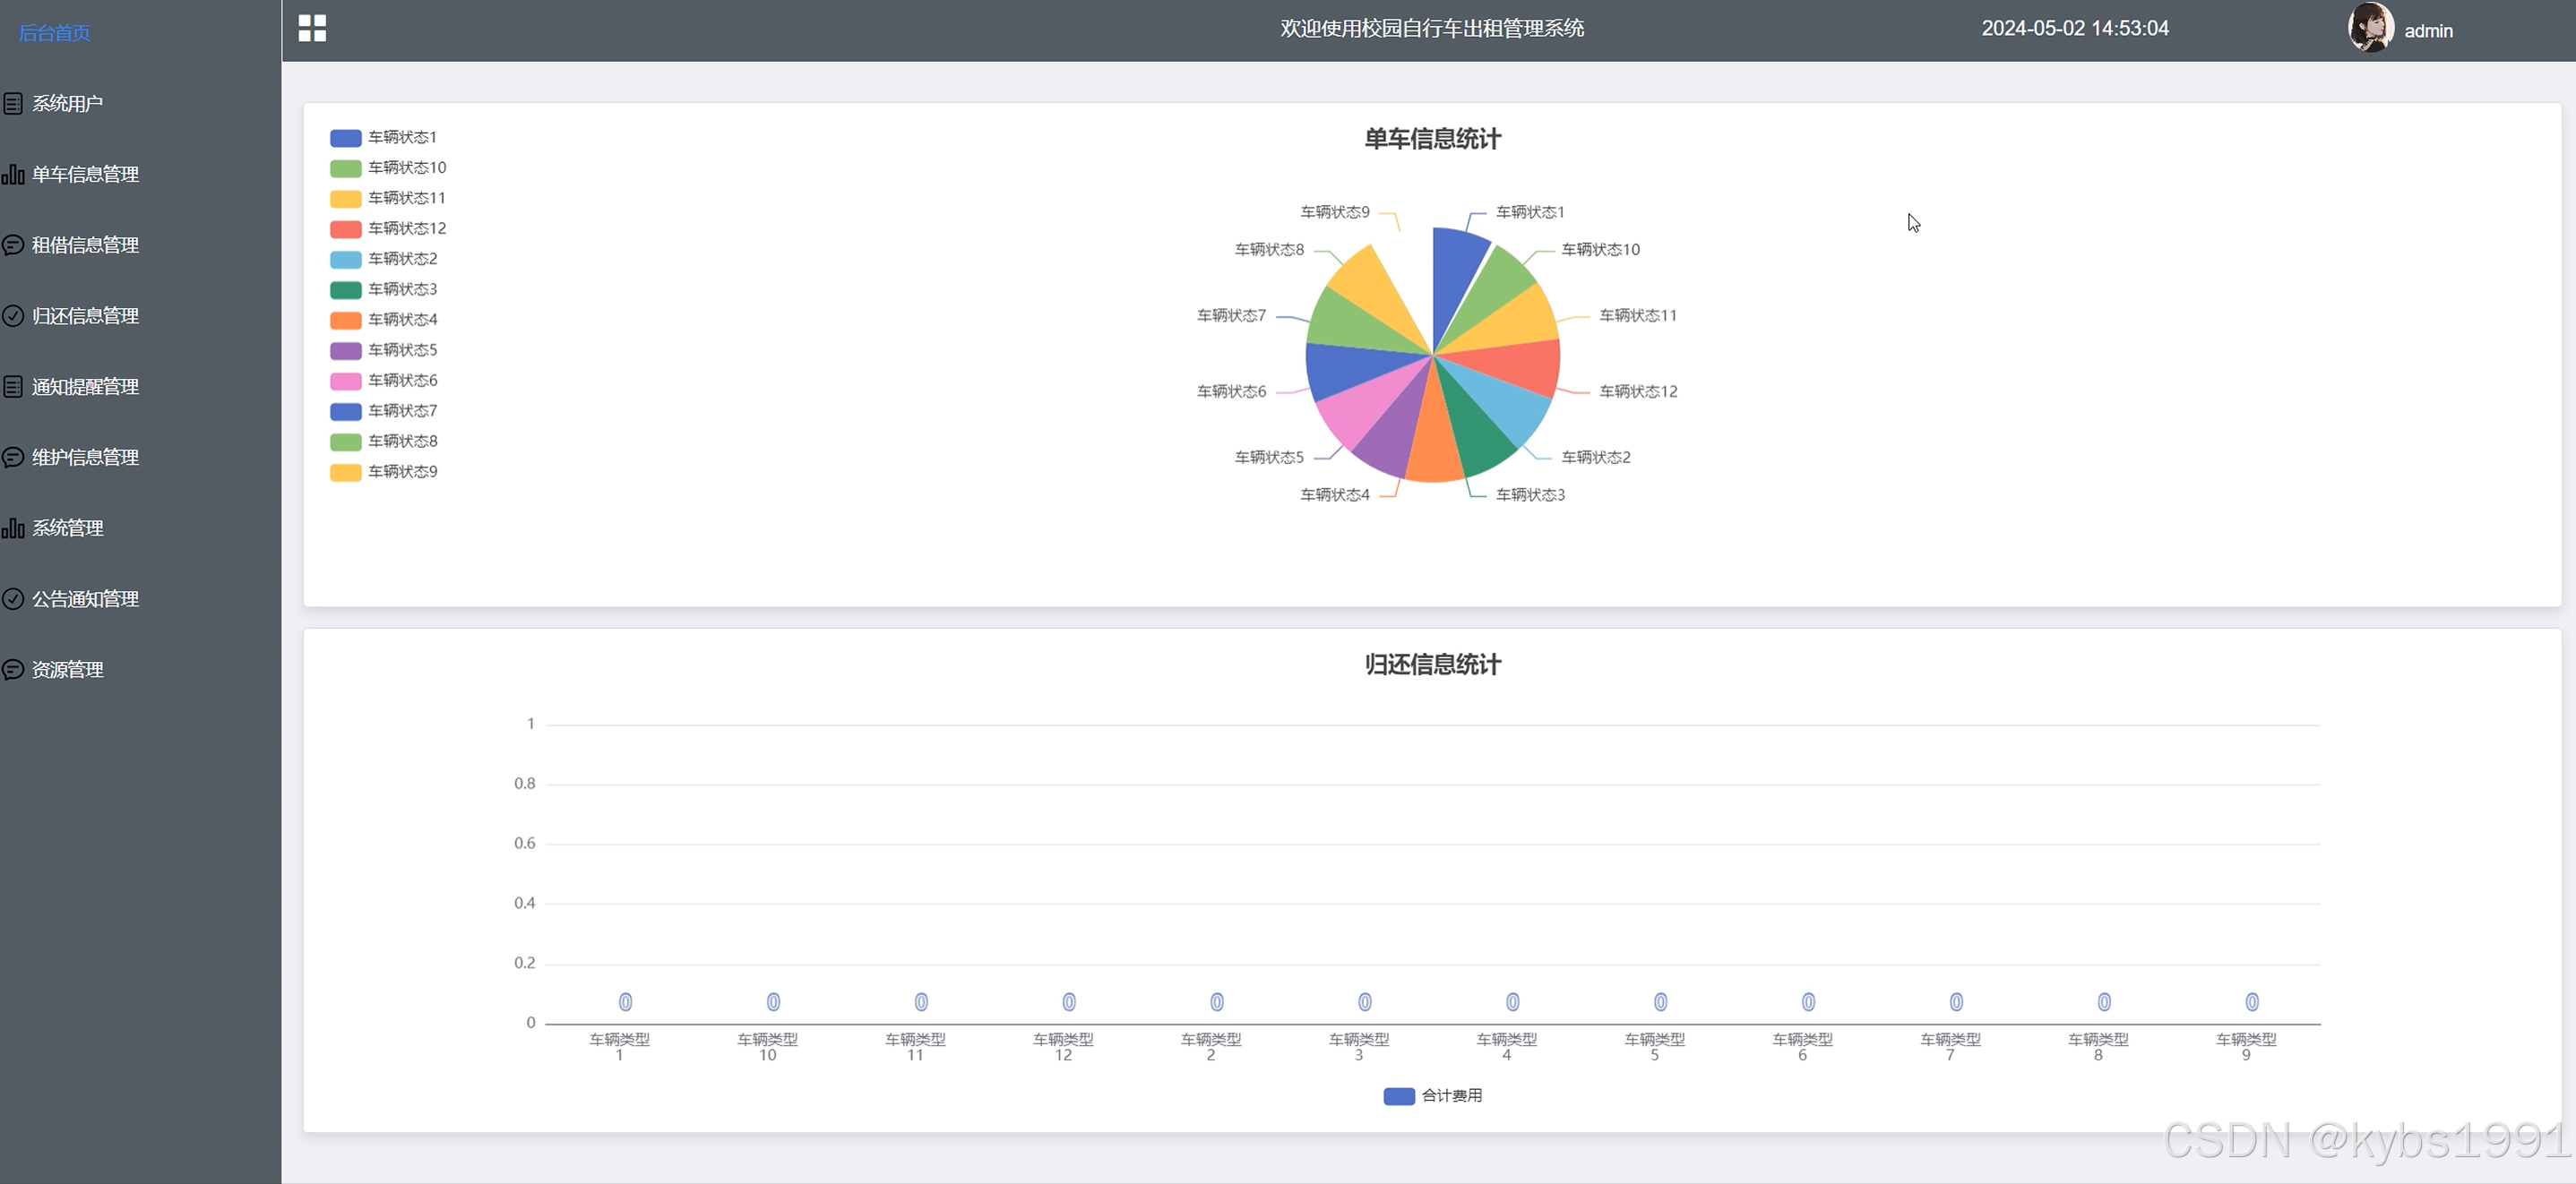
Task: Click the 车辆状态9 yellow legend swatch
Action: [345, 472]
